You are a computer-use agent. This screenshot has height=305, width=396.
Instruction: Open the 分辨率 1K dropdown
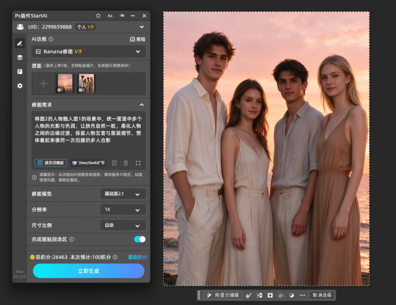(123, 210)
